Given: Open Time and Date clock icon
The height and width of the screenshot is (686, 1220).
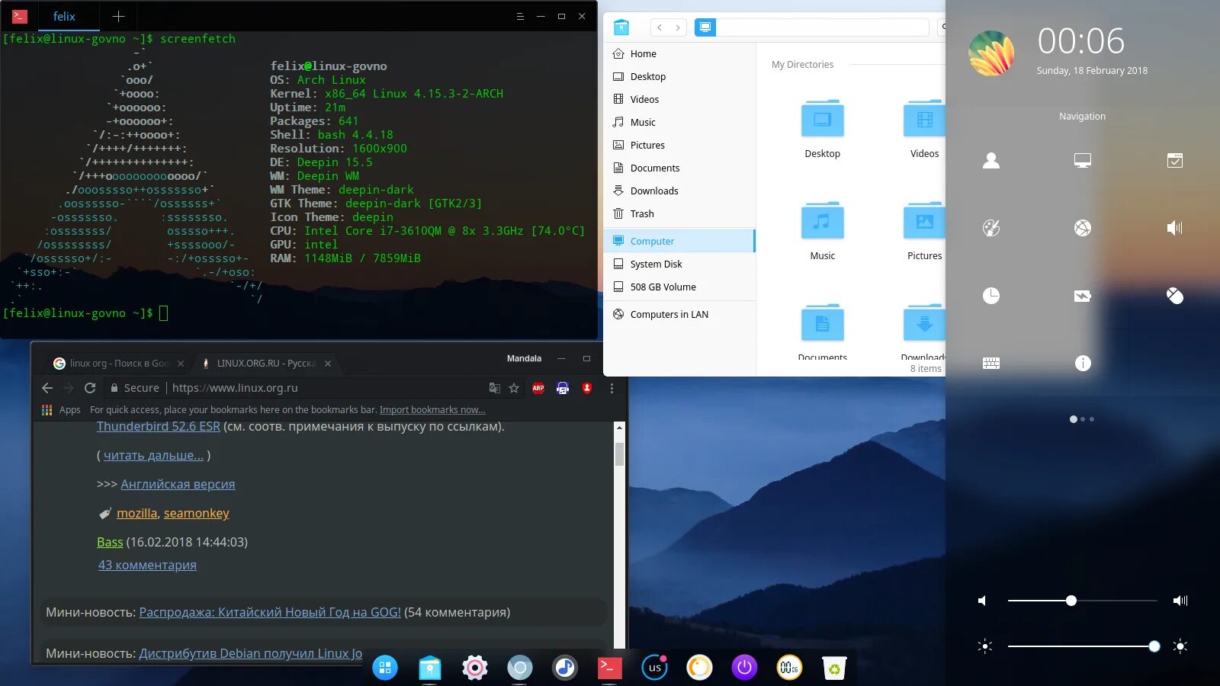Looking at the screenshot, I should 991,296.
